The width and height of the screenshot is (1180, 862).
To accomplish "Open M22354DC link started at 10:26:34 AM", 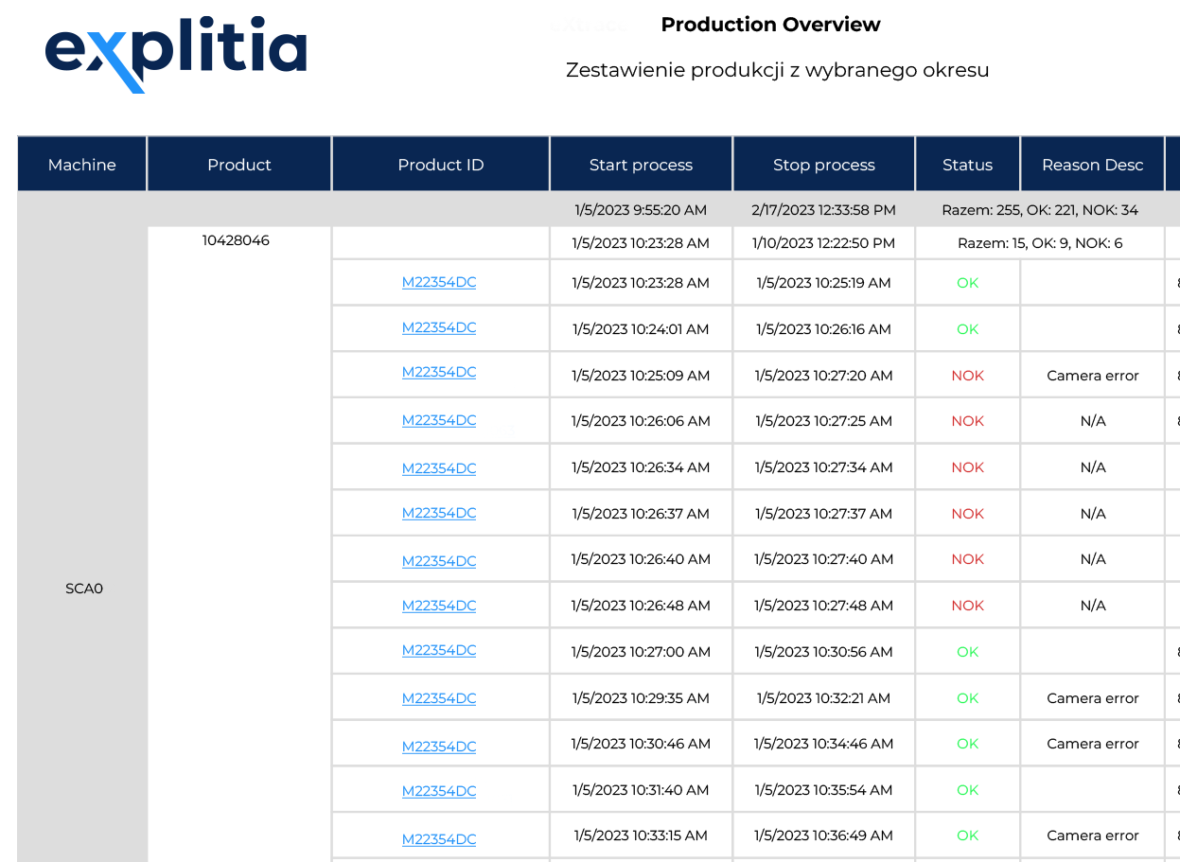I will click(439, 468).
